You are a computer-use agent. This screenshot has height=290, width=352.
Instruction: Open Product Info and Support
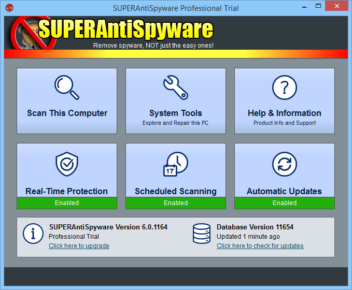(284, 123)
